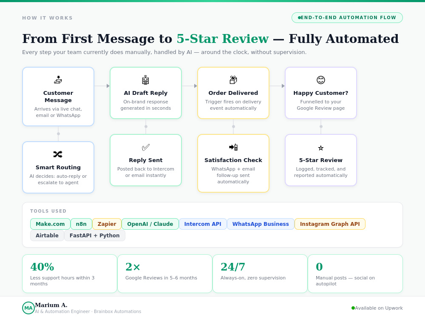The image size is (425, 319).
Task: Select the OpenAI / Claude tool tag
Action: [150, 224]
